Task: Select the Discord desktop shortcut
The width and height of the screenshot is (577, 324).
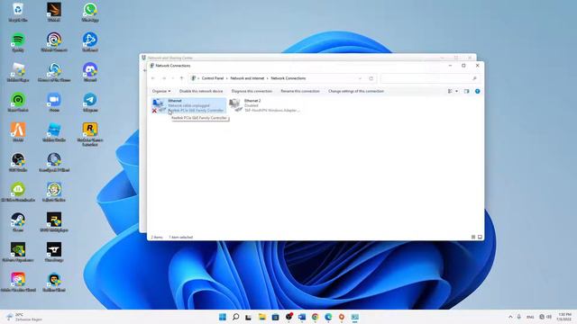Action: pos(90,72)
